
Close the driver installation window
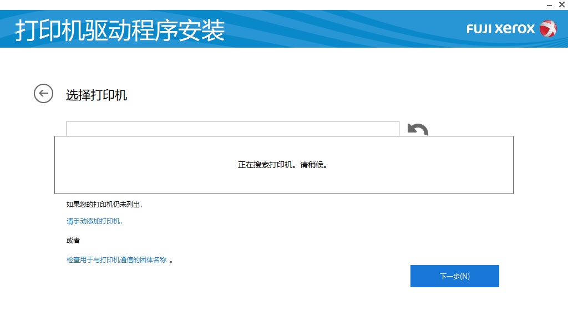(x=562, y=6)
